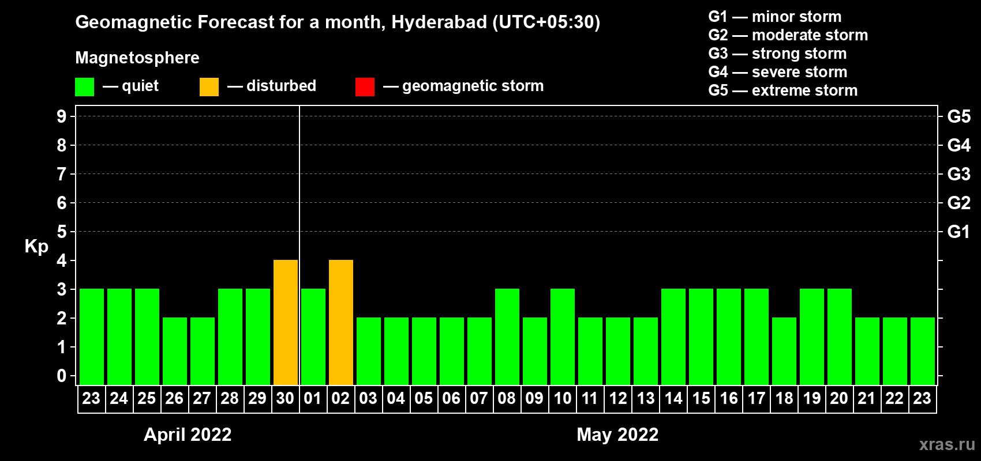Click date cell 14 in May
The height and width of the screenshot is (461, 981).
pyautogui.click(x=673, y=399)
